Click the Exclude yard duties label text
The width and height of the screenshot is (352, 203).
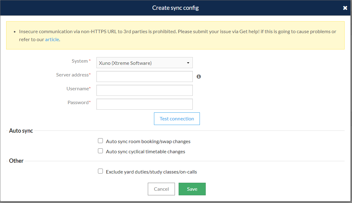tap(151, 172)
